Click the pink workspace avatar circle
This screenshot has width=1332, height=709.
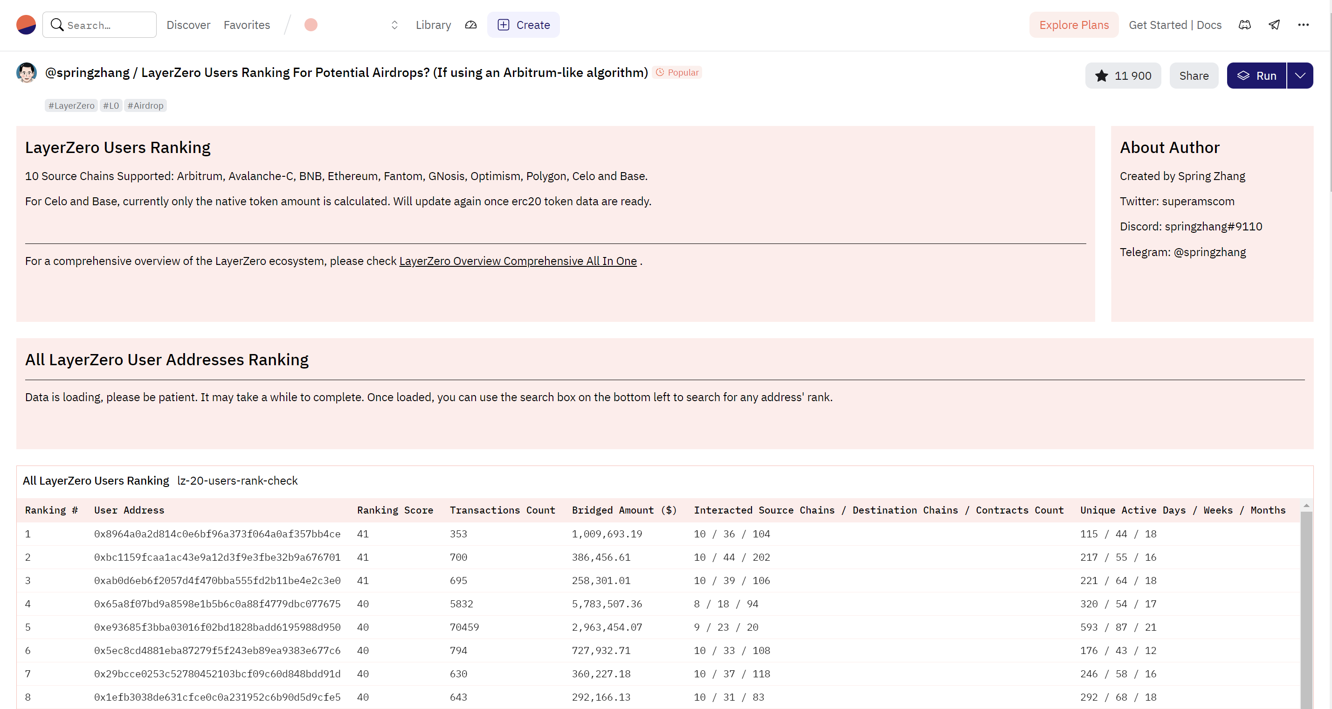pyautogui.click(x=311, y=25)
